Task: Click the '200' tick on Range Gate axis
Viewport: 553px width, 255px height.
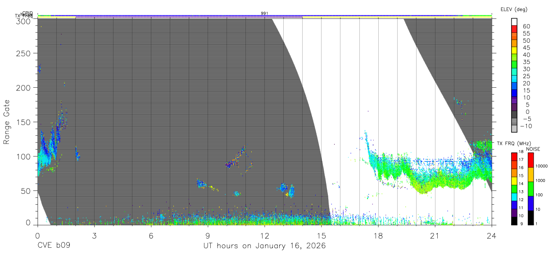Action: coord(24,88)
